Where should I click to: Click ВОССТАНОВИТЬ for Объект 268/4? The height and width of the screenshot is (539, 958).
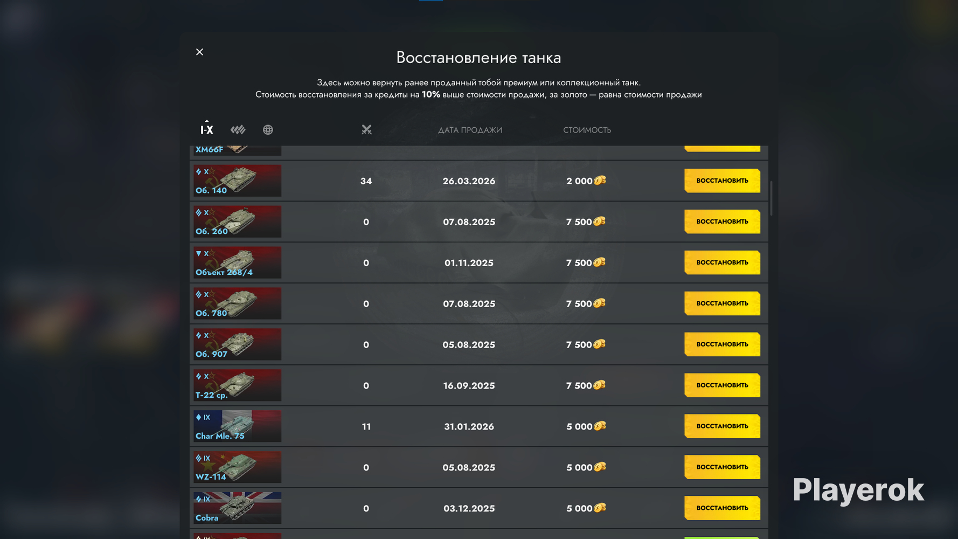(722, 262)
